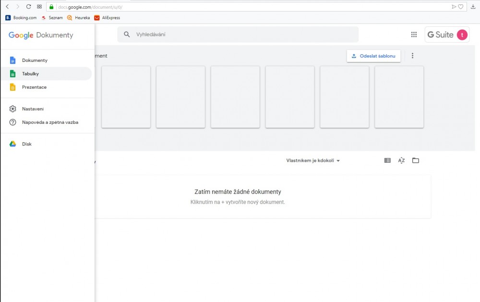Viewport: 480px width, 302px height.
Task: Click the Vyhledávání search field
Action: [x=238, y=35]
